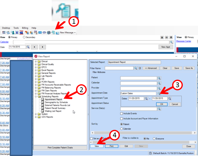Click OK in the custom dates box
The width and height of the screenshot is (198, 156).
[x=162, y=104]
